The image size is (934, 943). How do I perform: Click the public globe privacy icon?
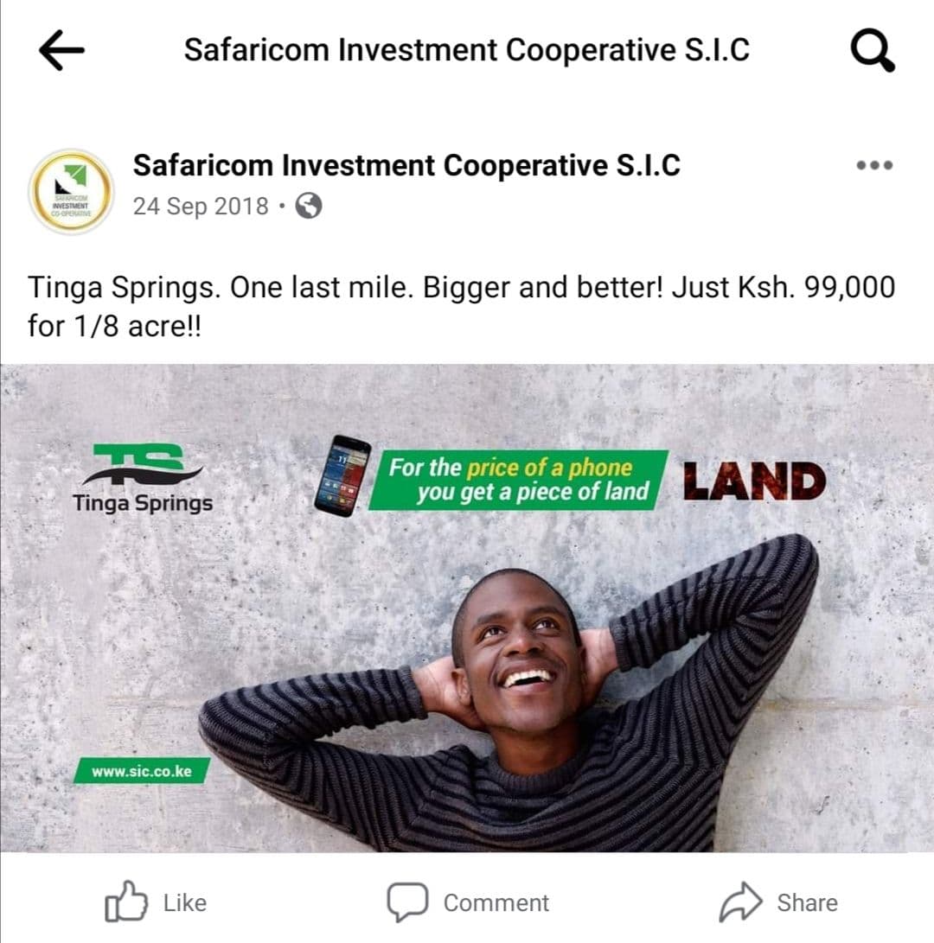(x=308, y=207)
